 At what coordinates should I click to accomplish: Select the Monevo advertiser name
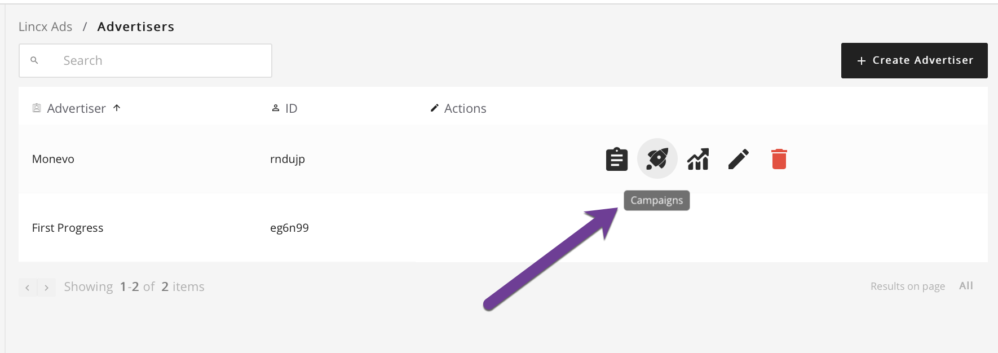(x=53, y=159)
